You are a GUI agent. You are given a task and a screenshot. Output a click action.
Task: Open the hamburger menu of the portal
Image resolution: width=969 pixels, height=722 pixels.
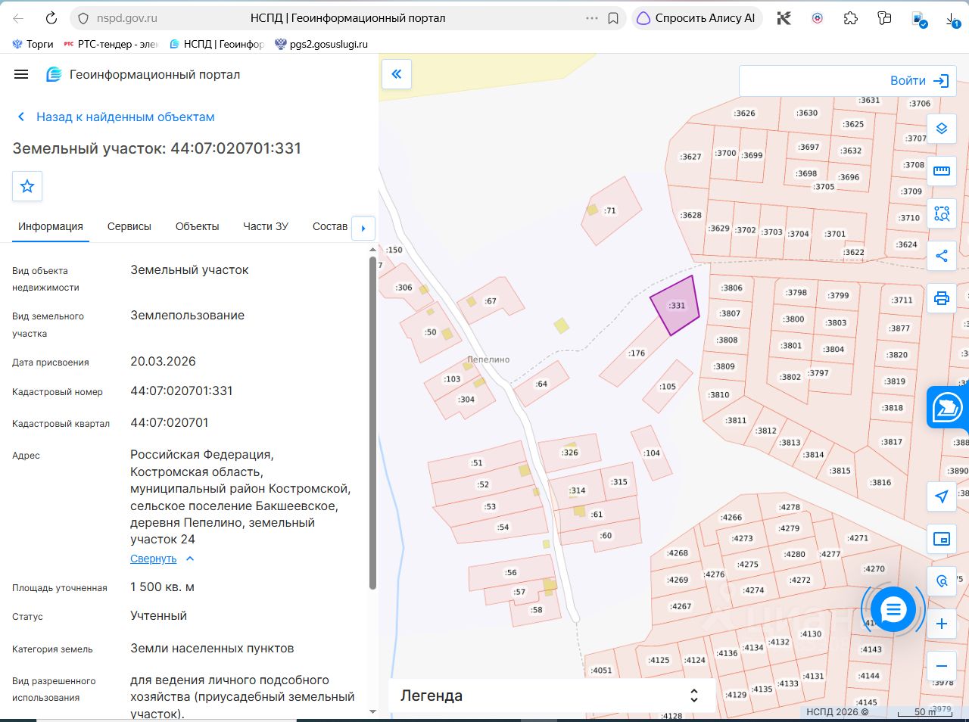(21, 74)
